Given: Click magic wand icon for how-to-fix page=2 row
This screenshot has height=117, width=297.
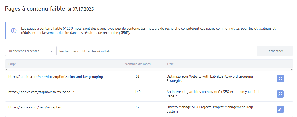Looking at the screenshot, I should click(x=280, y=94).
